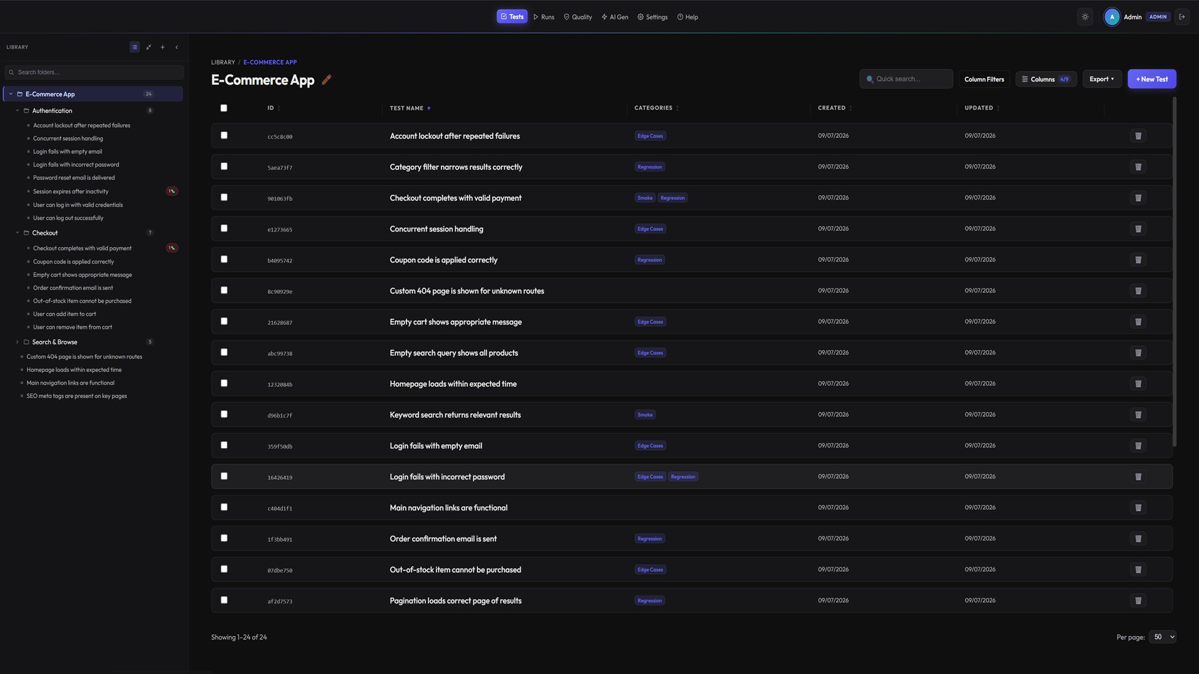Collapse all folders icon in Library header
Screen dimensions: 1199x674
coord(149,47)
